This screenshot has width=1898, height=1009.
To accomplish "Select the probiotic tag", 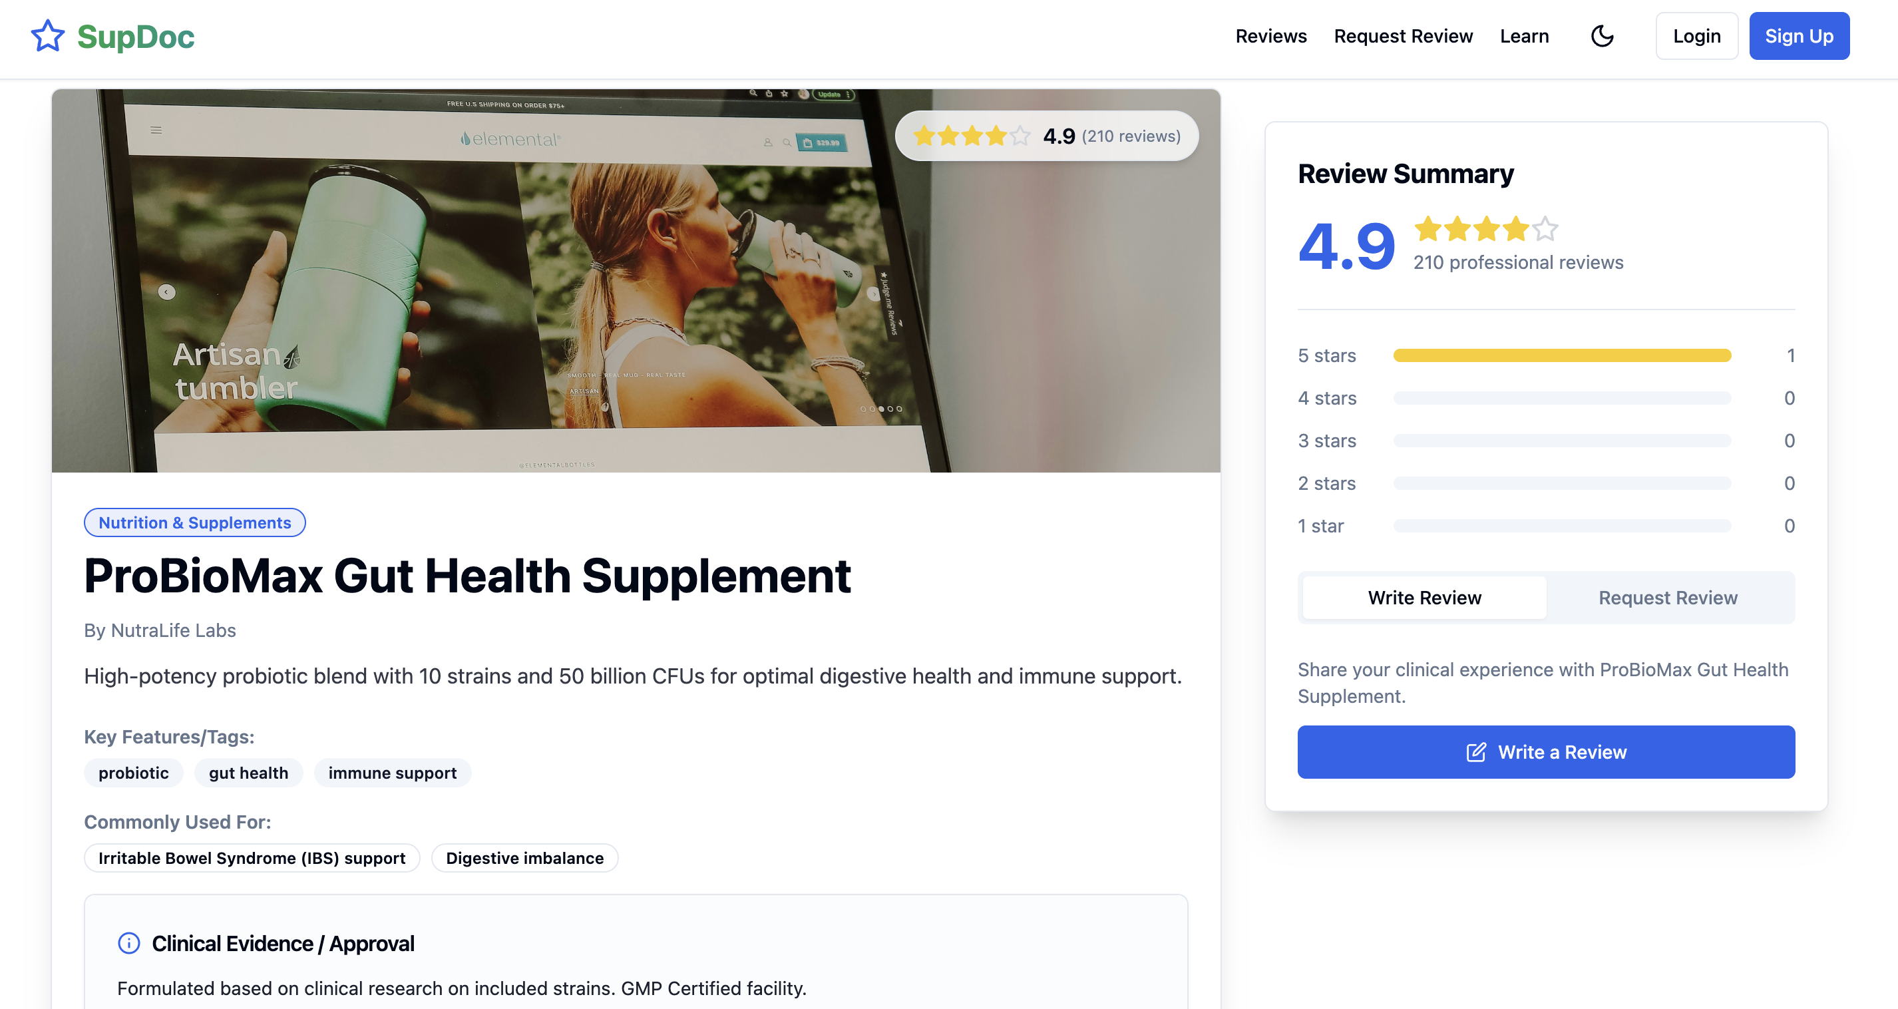I will pos(133,773).
